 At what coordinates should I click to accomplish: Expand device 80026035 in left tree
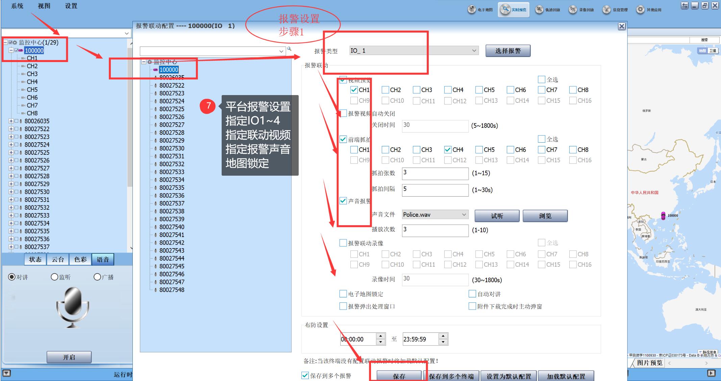[x=11, y=121]
